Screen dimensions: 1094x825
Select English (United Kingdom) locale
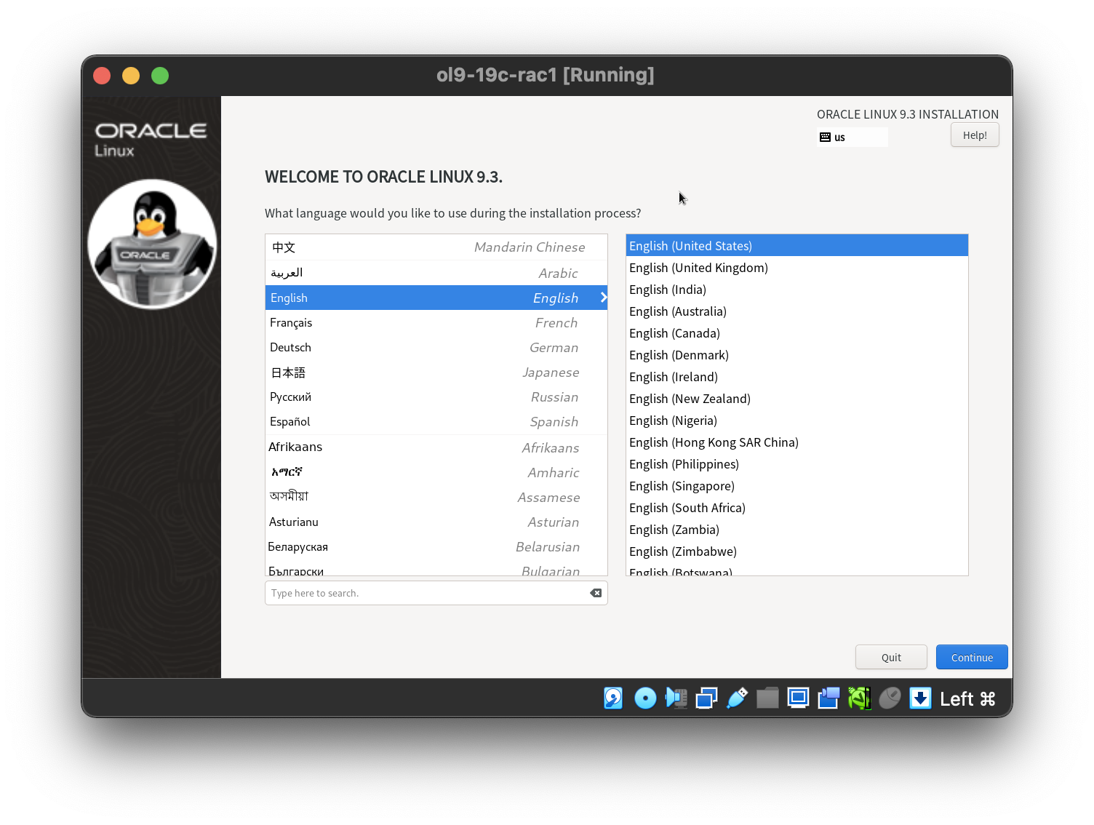point(797,267)
